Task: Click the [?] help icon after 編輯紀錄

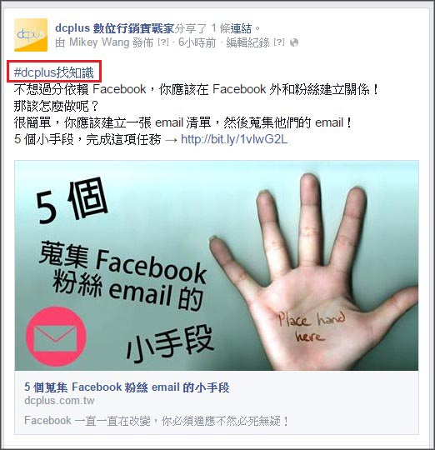Action: (x=279, y=42)
